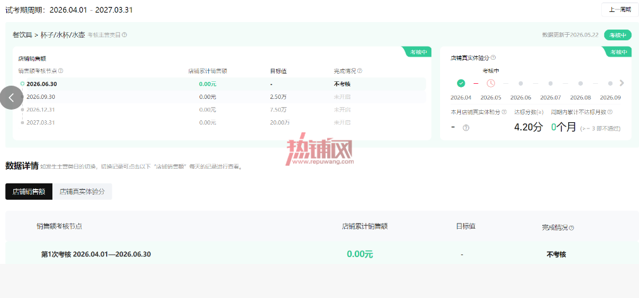Click the help icon next to 销售额考核节点
Image resolution: width=639 pixels, height=298 pixels.
61,71
